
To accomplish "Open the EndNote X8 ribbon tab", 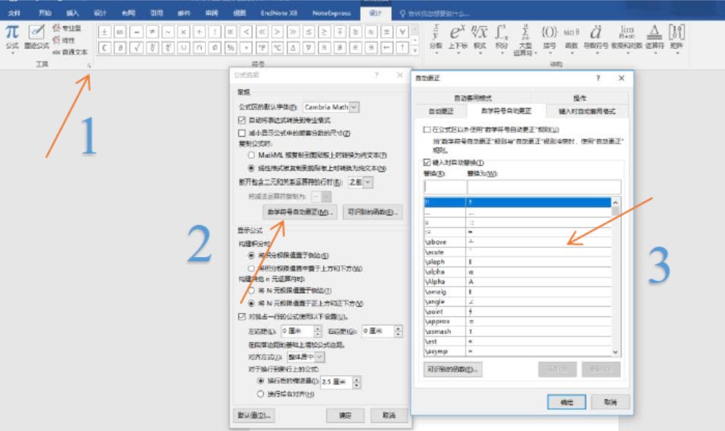I will (279, 13).
